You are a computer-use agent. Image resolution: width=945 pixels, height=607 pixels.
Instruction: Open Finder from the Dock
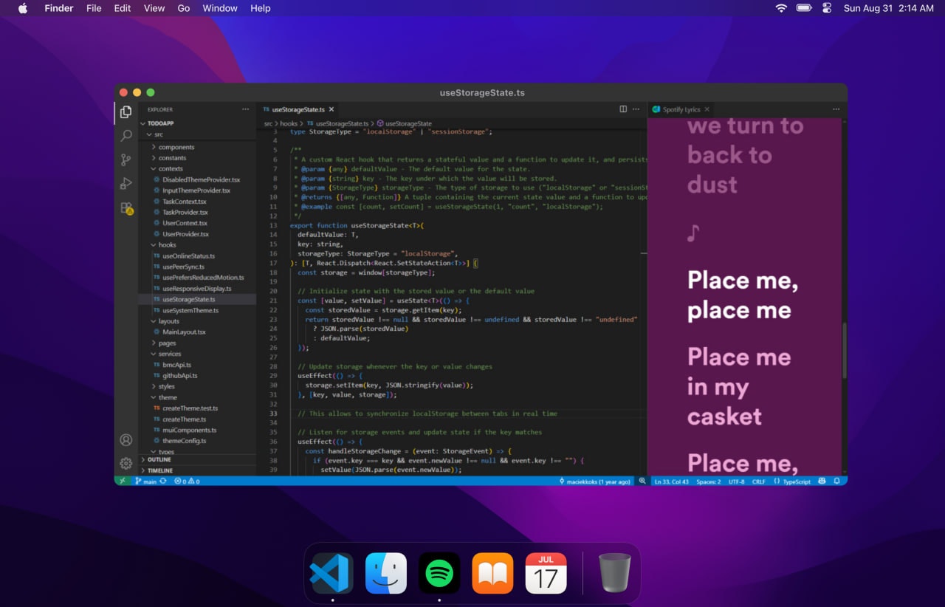click(x=386, y=573)
